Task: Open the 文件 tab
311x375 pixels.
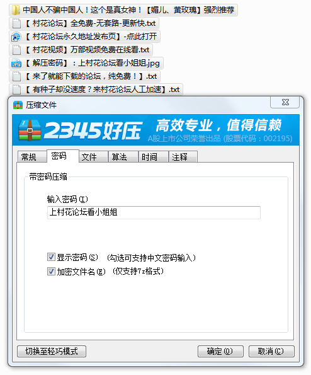Action: (93, 157)
